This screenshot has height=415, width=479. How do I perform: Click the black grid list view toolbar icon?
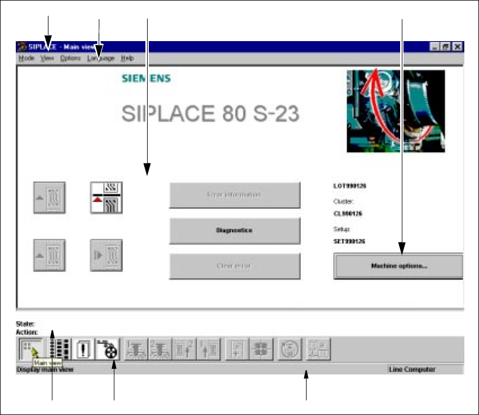[59, 349]
